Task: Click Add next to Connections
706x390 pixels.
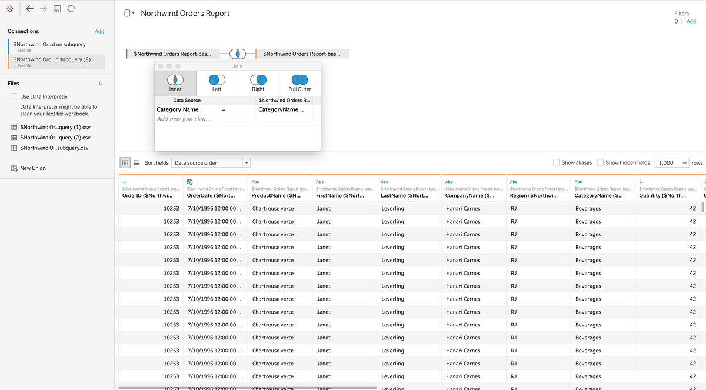Action: (99, 31)
